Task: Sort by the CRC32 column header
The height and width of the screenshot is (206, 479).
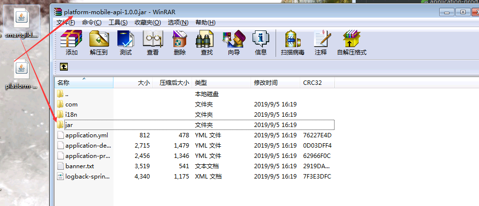Action: click(x=317, y=83)
